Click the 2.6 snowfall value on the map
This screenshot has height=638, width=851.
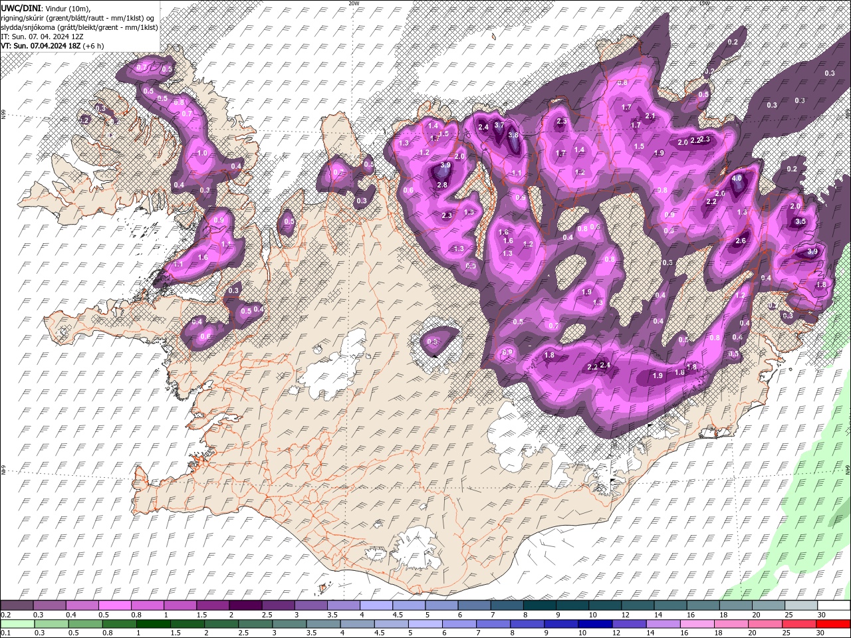coord(741,241)
